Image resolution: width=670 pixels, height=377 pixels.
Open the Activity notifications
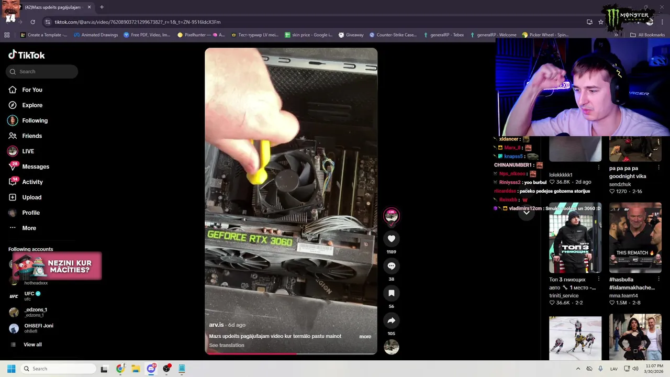(32, 182)
